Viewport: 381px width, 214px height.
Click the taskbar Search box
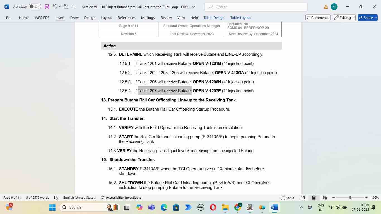click(x=90, y=207)
